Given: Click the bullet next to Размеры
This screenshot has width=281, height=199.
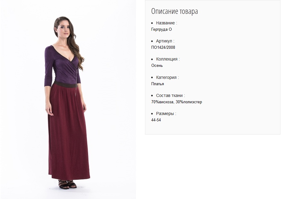Looking at the screenshot, I should pyautogui.click(x=152, y=114).
